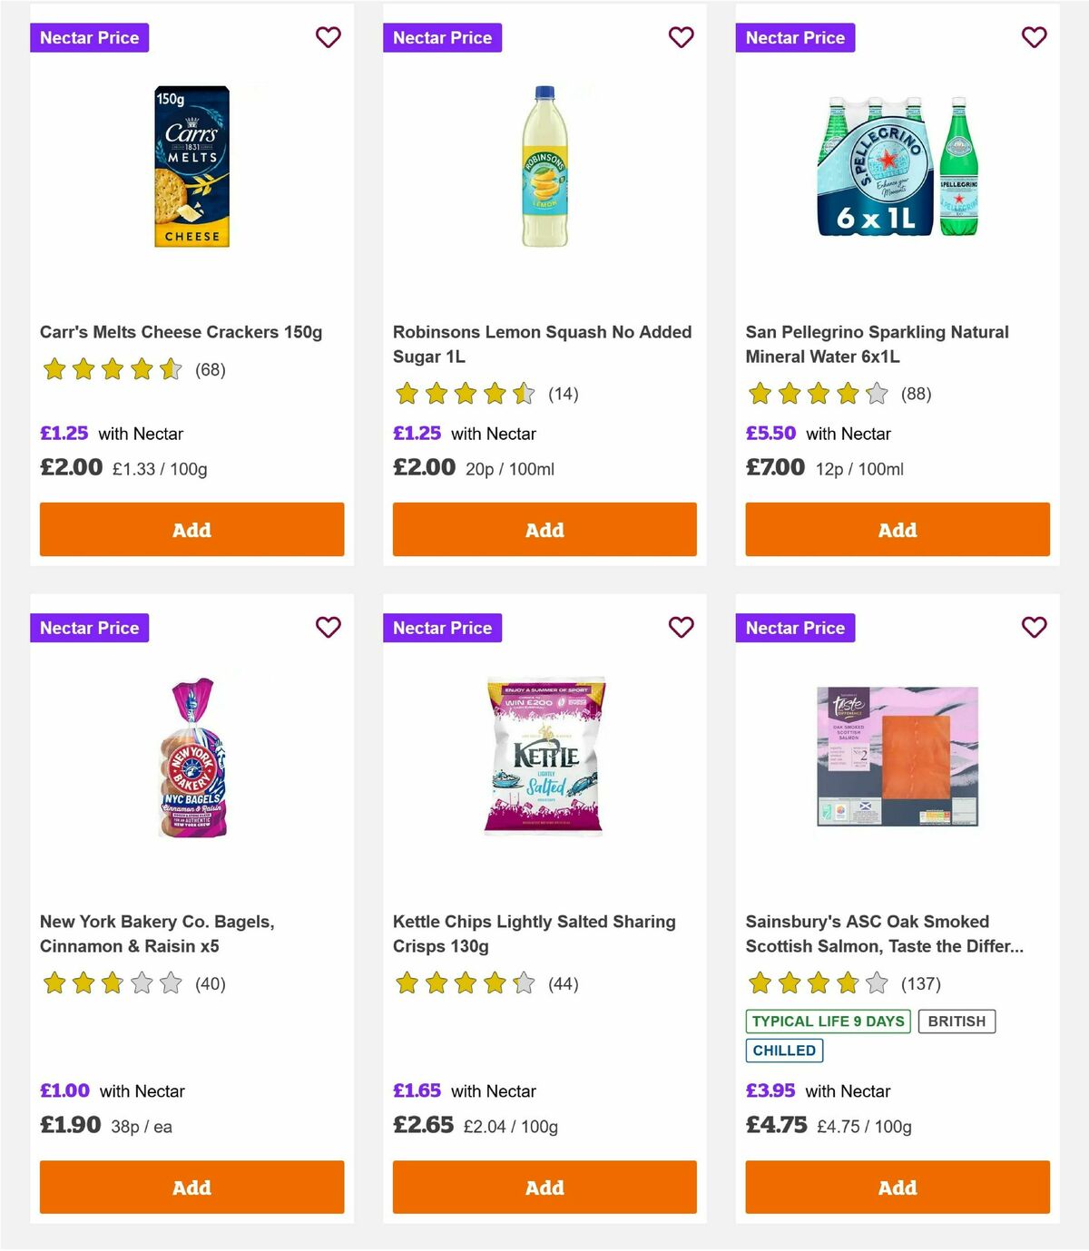The height and width of the screenshot is (1251, 1089).
Task: Click the CHILLED tag on the salmon card
Action: click(784, 1051)
